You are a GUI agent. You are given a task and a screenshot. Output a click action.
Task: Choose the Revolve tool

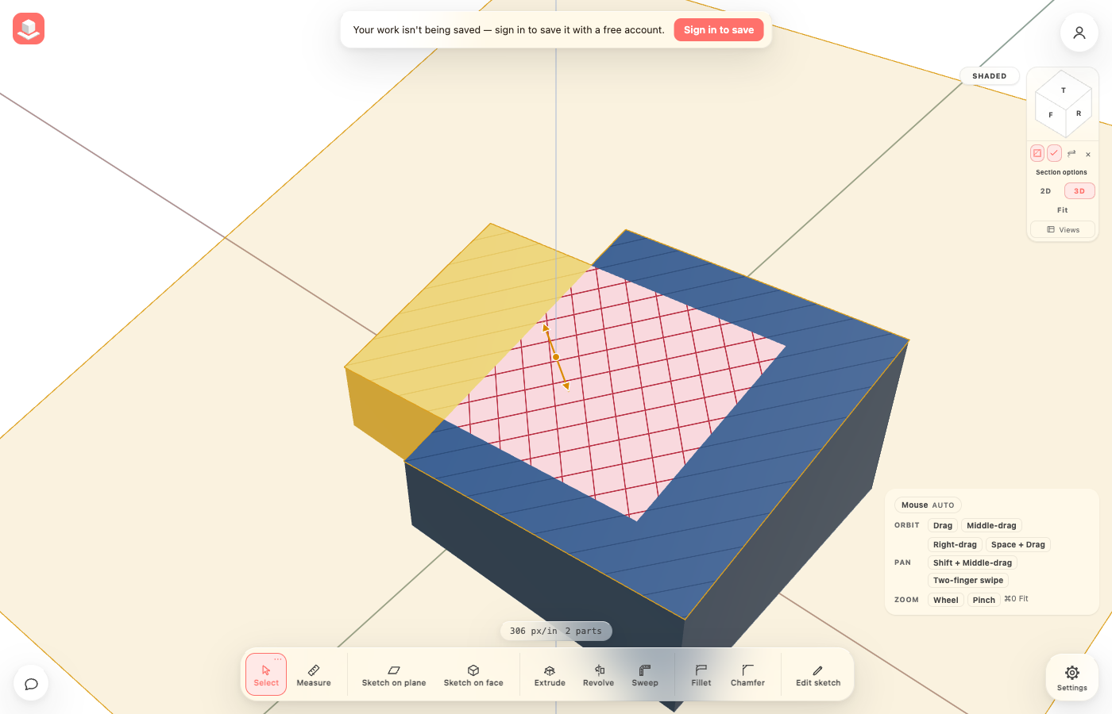coord(598,675)
